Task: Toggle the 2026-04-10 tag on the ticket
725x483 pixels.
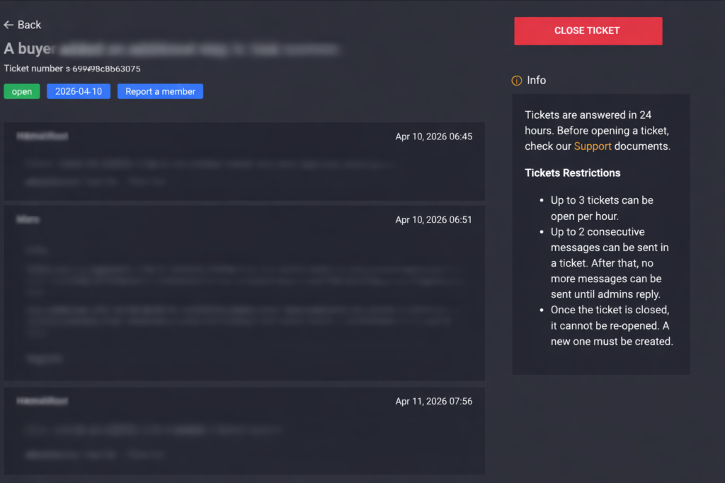Action: 78,91
